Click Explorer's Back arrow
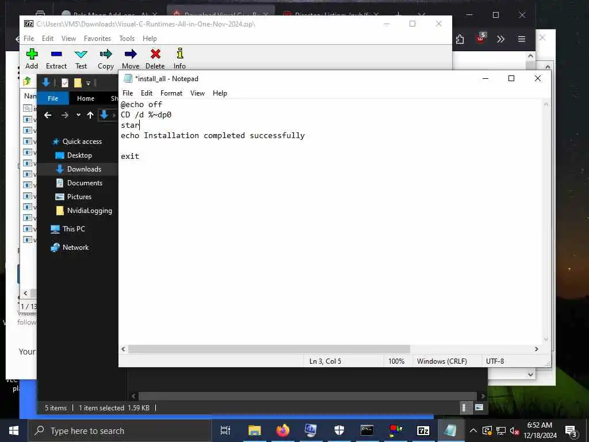The width and height of the screenshot is (589, 442). (x=48, y=115)
